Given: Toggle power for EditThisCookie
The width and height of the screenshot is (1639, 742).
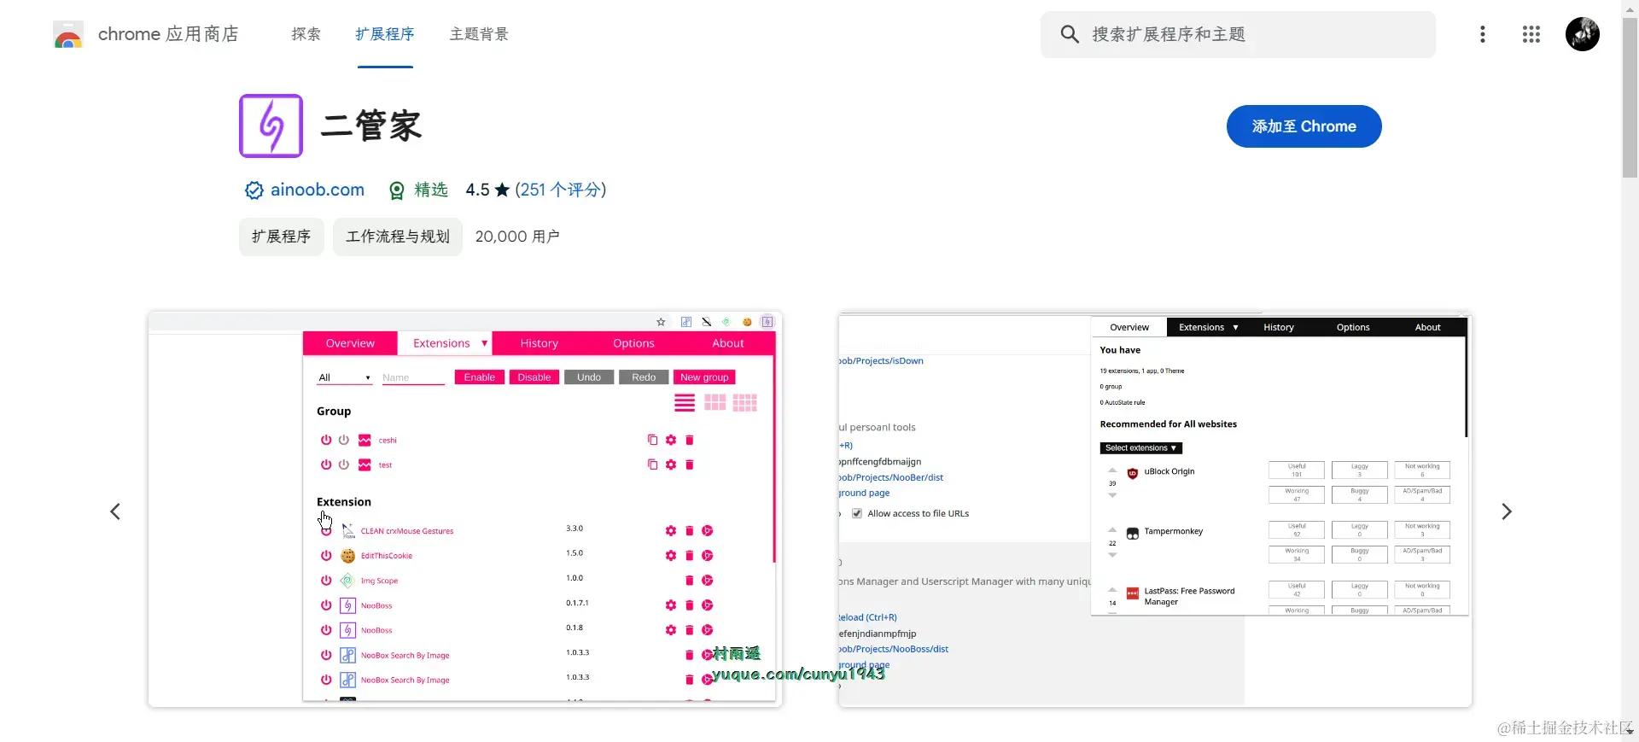Looking at the screenshot, I should tap(326, 555).
